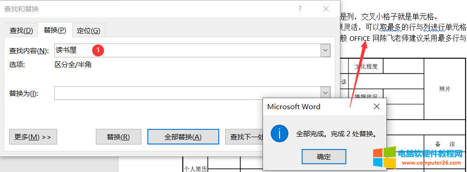Click the 查找内容 input field
Image resolution: width=467 pixels, height=172 pixels.
(187, 50)
